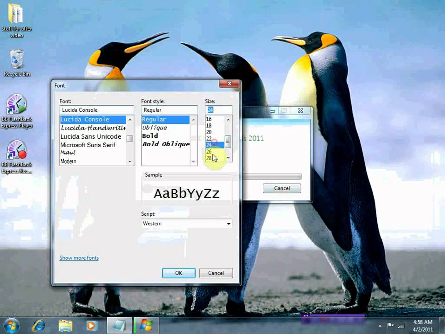The image size is (445, 334).
Task: Pick size 28 in the size list
Action: pyautogui.click(x=215, y=158)
